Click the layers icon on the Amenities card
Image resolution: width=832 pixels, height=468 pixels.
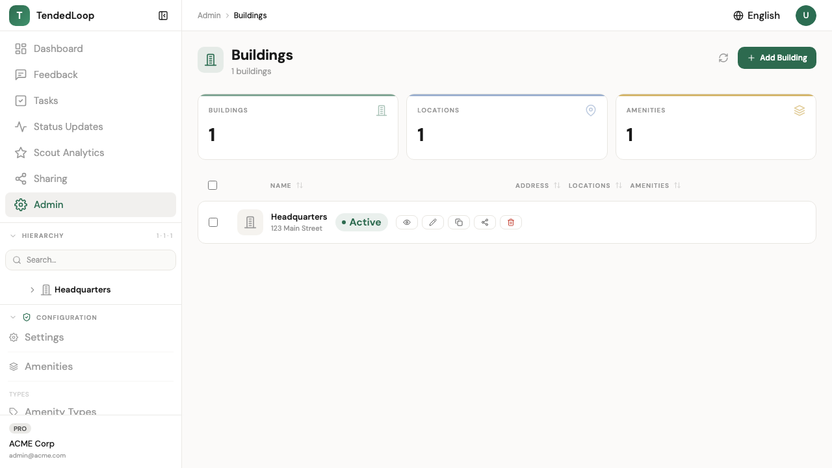[799, 110]
